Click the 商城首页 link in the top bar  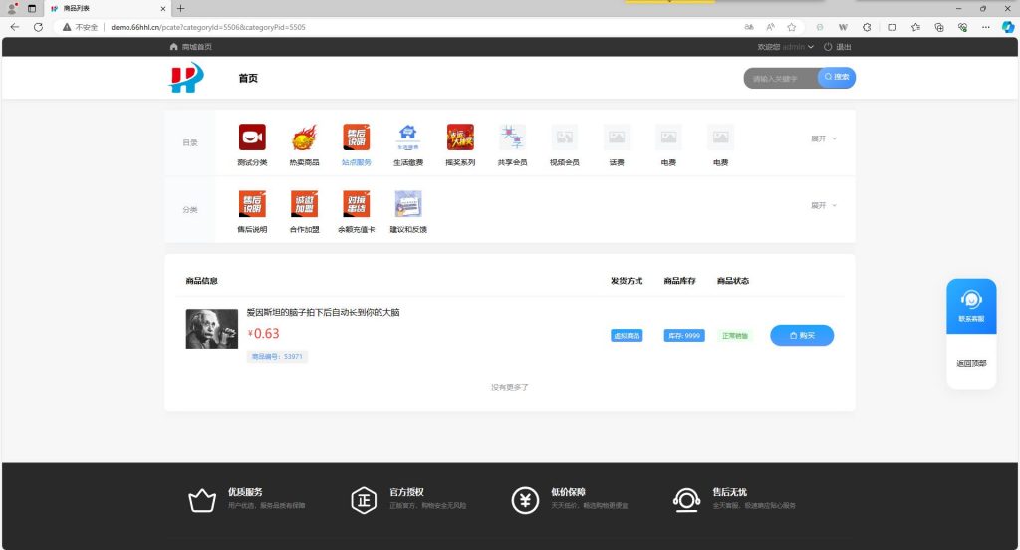[190, 47]
